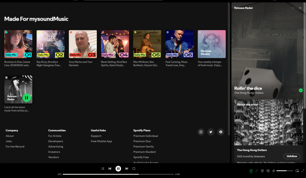Open Premium Family plan link
The height and width of the screenshot is (178, 306).
tap(143, 146)
